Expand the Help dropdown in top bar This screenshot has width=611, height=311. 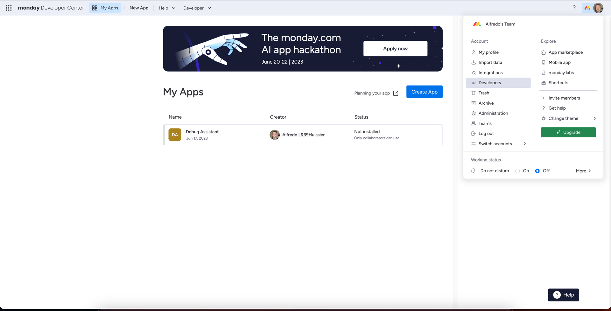tap(167, 8)
